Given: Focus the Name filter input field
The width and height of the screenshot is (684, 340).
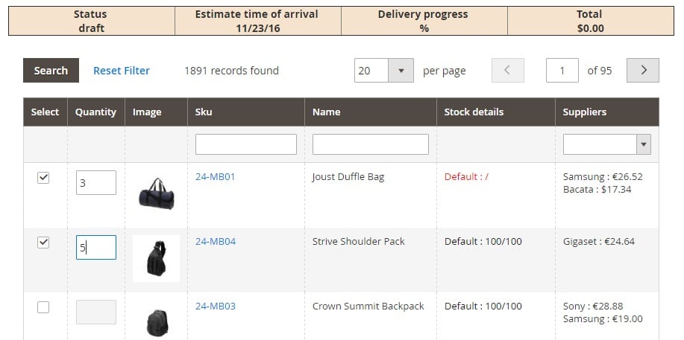Looking at the screenshot, I should point(371,144).
